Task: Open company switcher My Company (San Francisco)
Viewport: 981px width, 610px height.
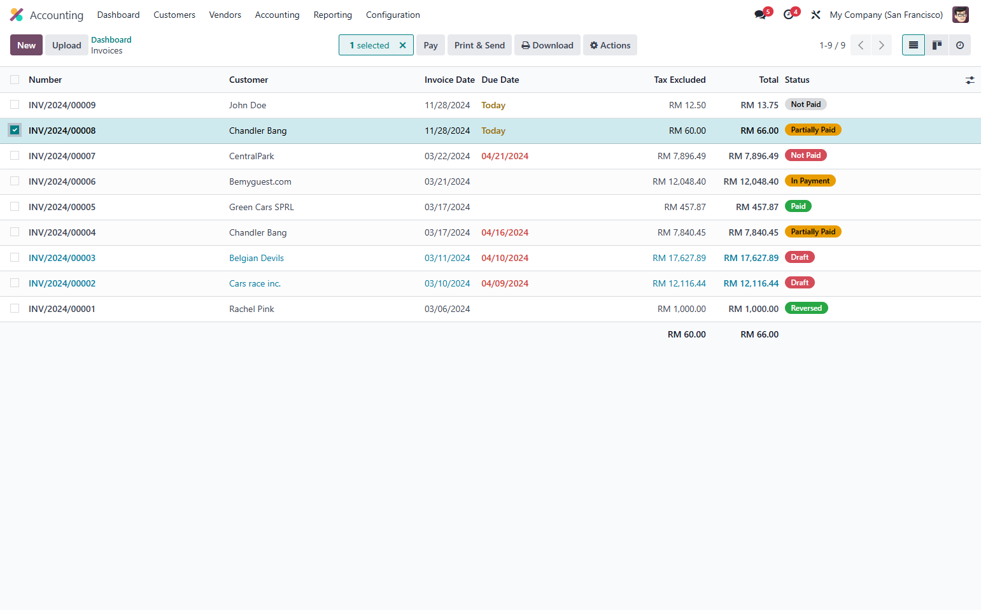Action: (886, 15)
